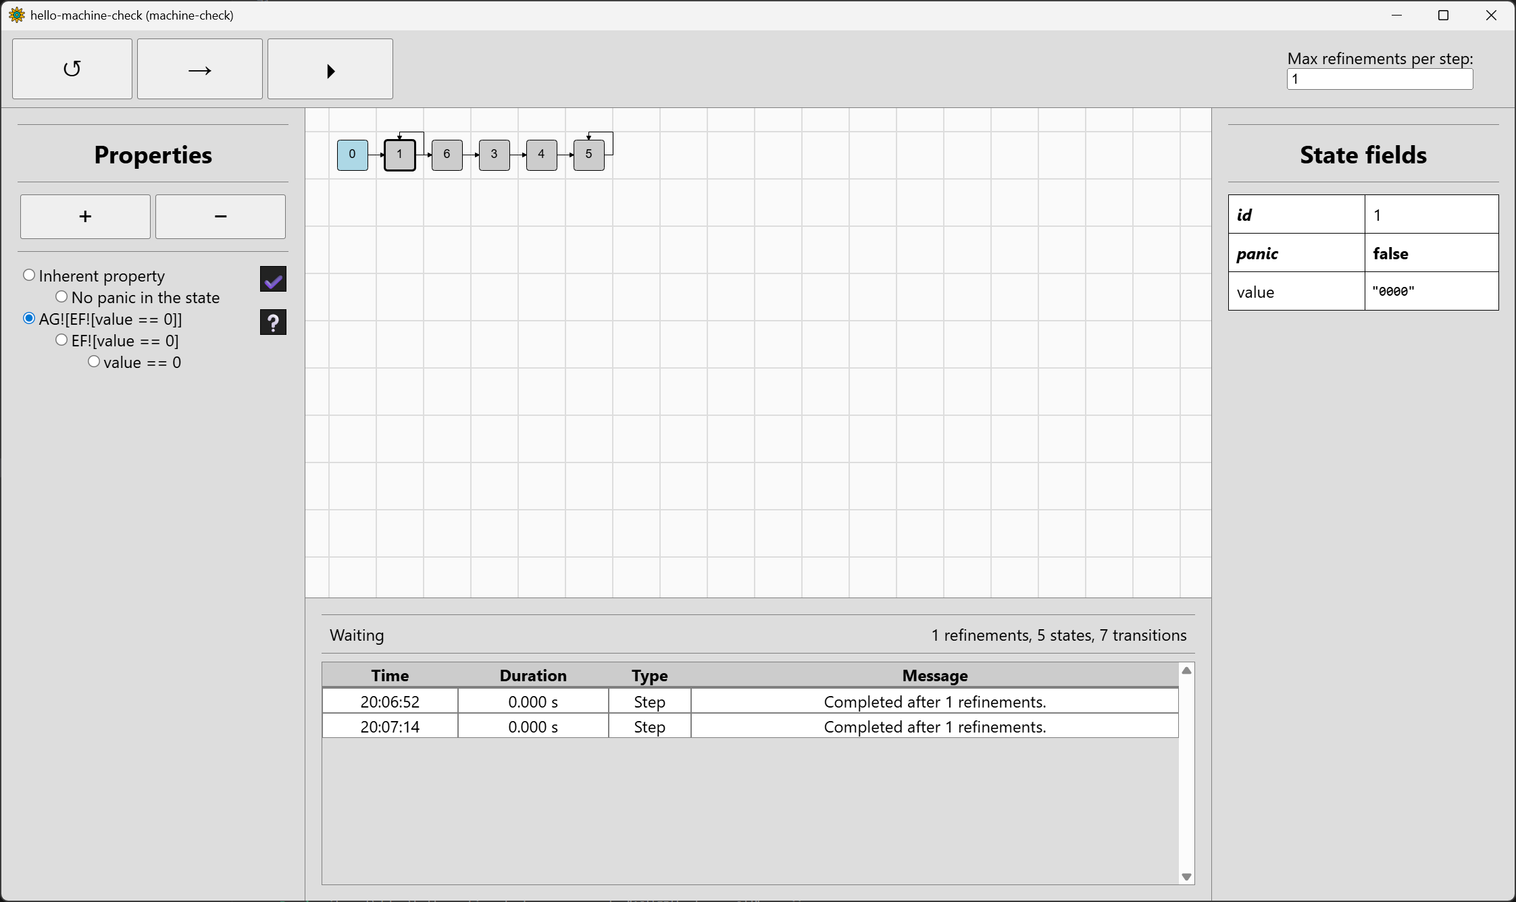Click the add property plus button
1516x902 pixels.
(x=85, y=217)
